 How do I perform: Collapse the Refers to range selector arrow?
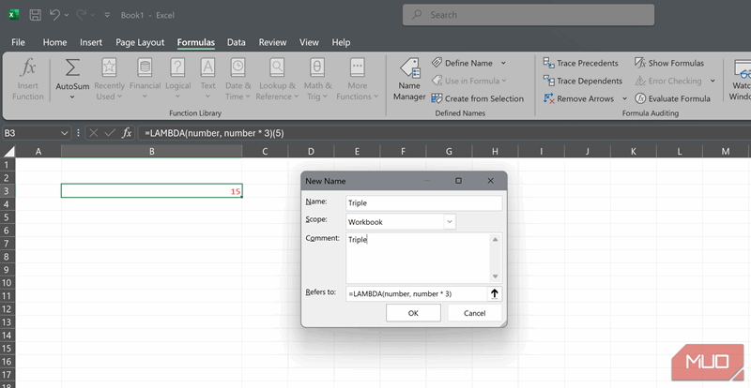tap(495, 293)
